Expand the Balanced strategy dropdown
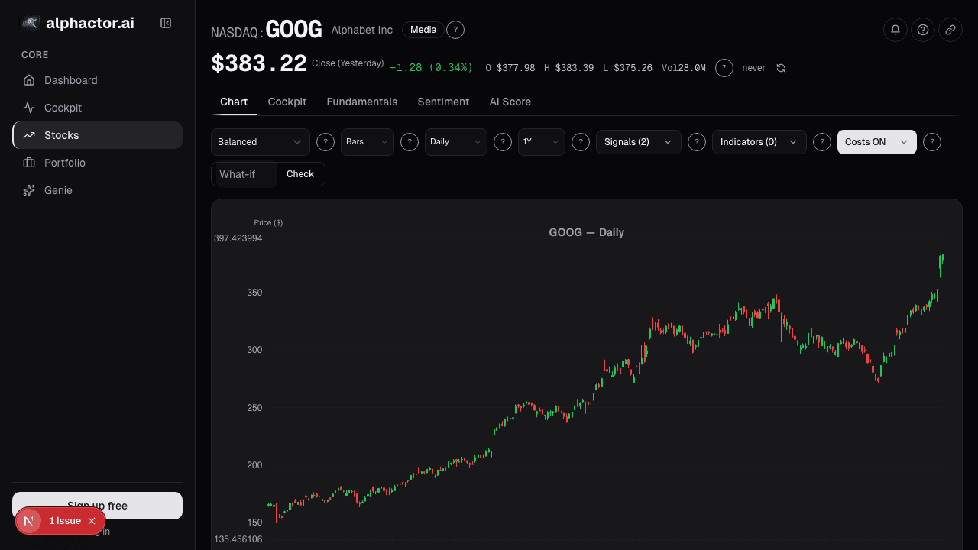This screenshot has width=978, height=550. (x=261, y=142)
